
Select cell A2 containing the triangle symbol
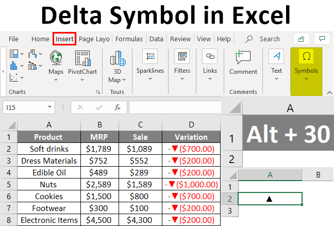pyautogui.click(x=270, y=199)
